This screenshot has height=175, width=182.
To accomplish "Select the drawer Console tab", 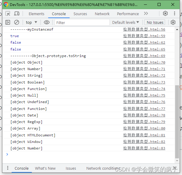I will (x=22, y=168).
